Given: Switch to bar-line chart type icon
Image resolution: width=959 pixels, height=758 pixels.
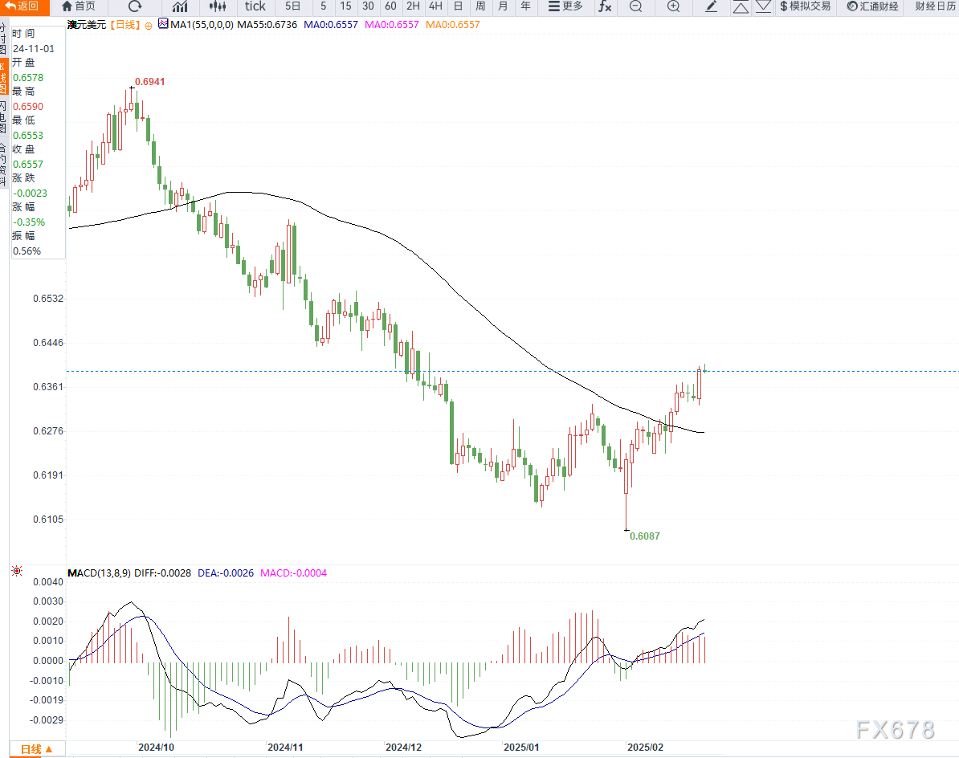Looking at the screenshot, I should pos(180,6).
